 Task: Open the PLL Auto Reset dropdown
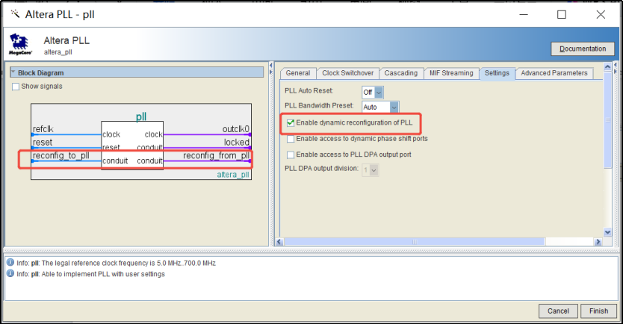click(373, 93)
